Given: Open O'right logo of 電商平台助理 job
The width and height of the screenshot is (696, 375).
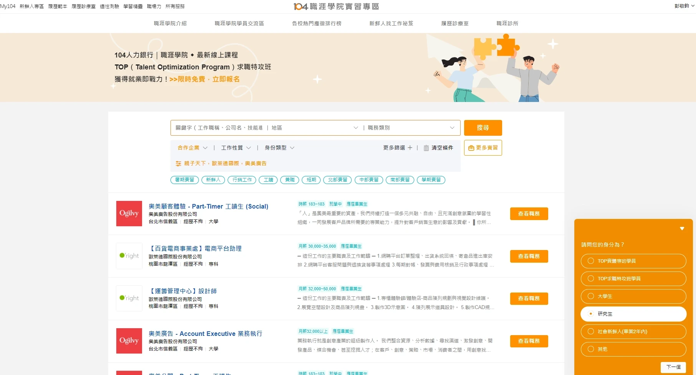Looking at the screenshot, I should click(129, 256).
